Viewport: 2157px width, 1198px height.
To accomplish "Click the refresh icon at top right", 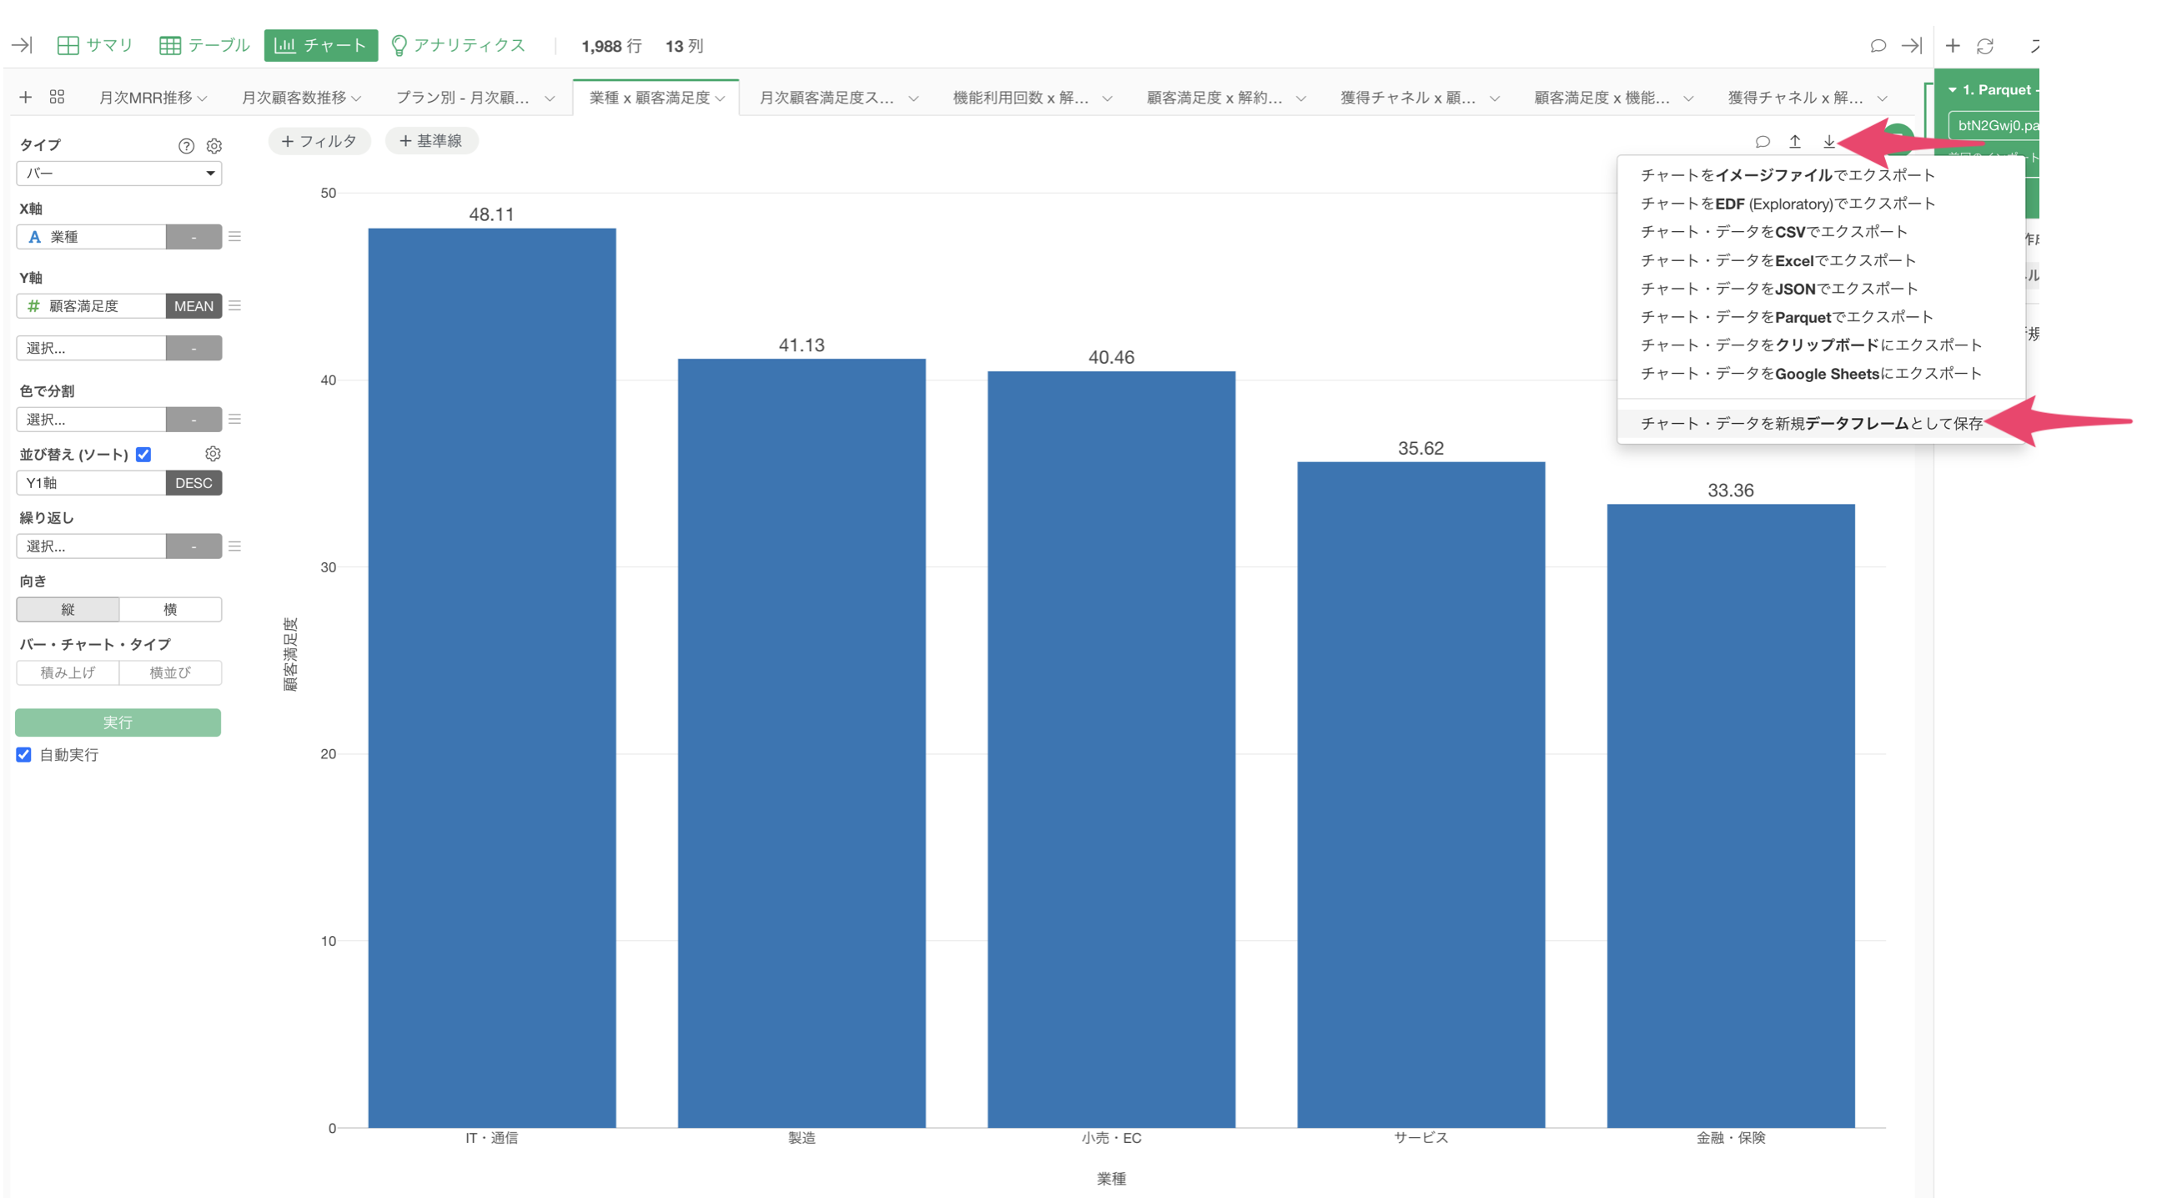I will 1984,46.
